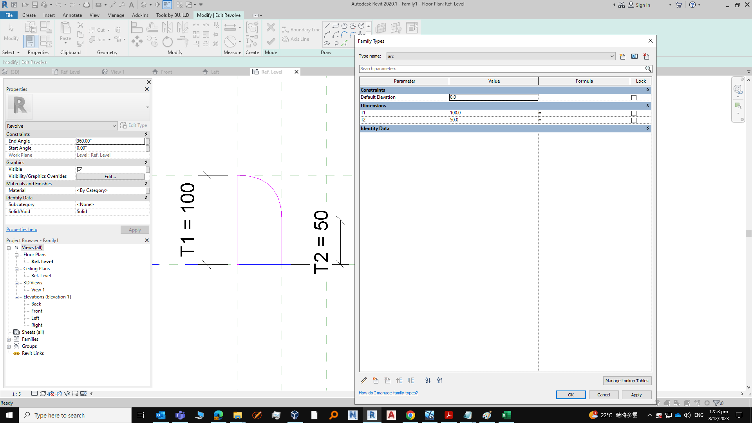
Task: Collapse the Dimensions section header
Action: coord(647,106)
